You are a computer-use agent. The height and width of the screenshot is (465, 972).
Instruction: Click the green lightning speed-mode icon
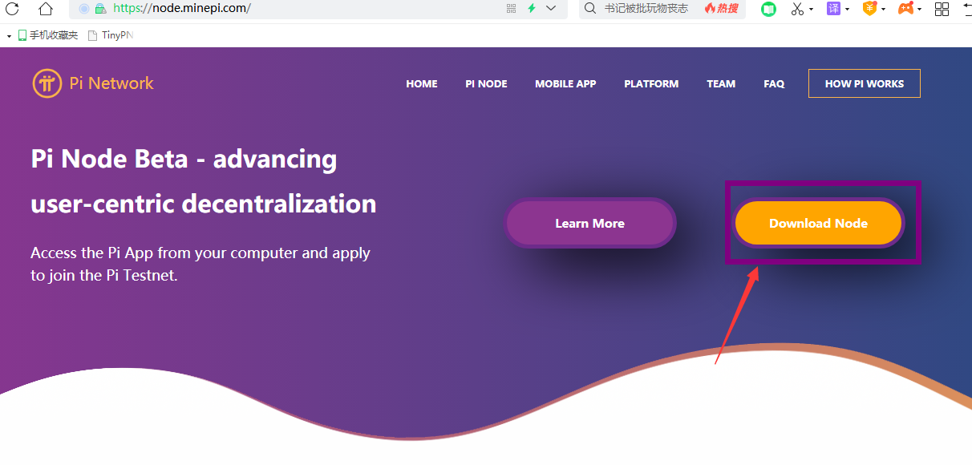click(531, 8)
